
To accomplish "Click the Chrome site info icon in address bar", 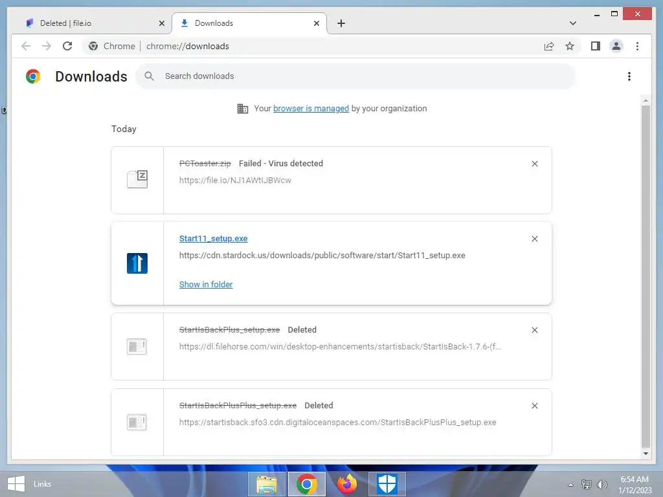I will [93, 46].
